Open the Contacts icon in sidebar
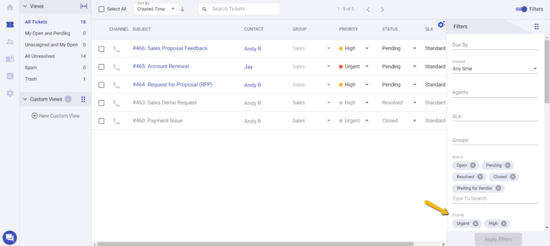 (x=10, y=42)
